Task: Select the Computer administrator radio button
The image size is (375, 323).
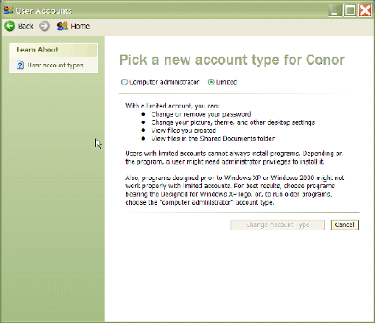Action: [124, 82]
